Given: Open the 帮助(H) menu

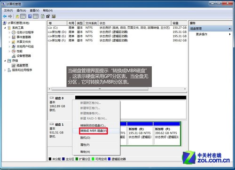Looking at the screenshot, I should click(x=48, y=10).
